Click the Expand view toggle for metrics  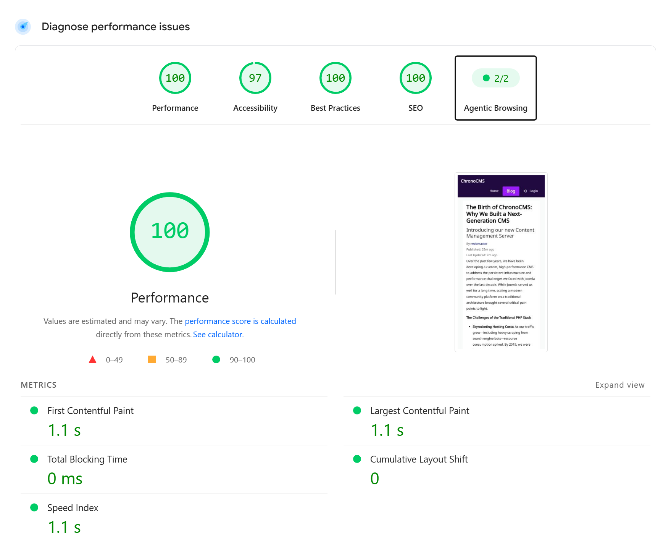pyautogui.click(x=620, y=385)
